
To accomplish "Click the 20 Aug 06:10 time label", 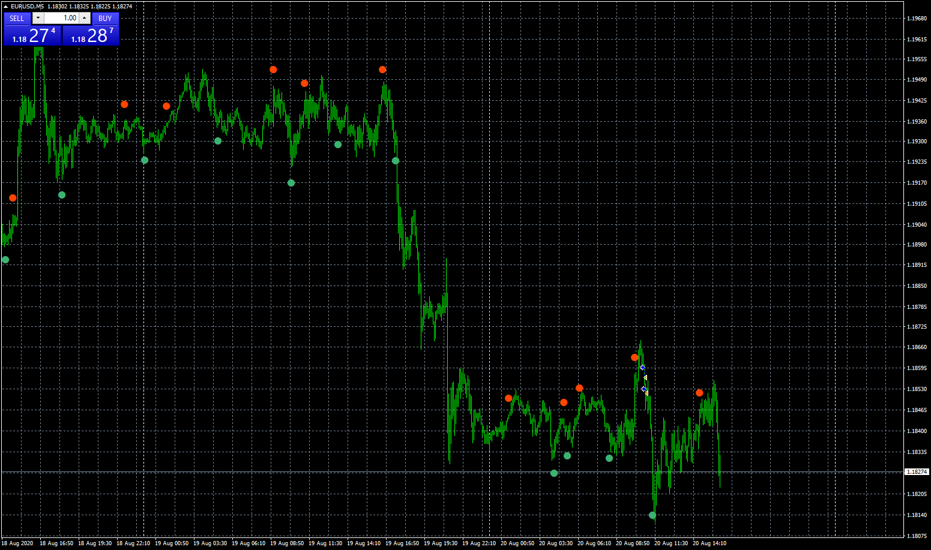I will tap(594, 543).
